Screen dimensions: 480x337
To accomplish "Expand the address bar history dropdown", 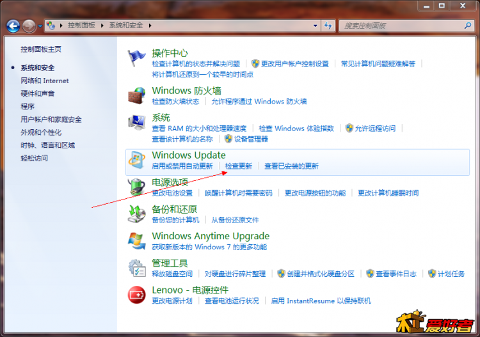I will 316,26.
